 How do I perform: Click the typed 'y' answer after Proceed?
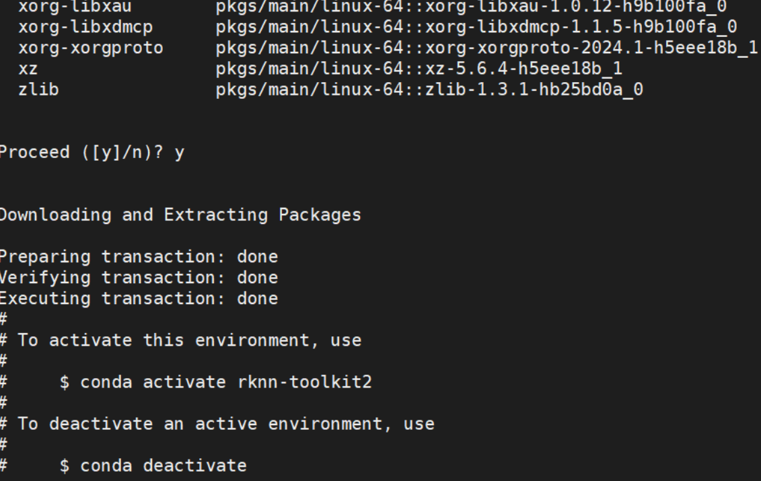pos(180,154)
